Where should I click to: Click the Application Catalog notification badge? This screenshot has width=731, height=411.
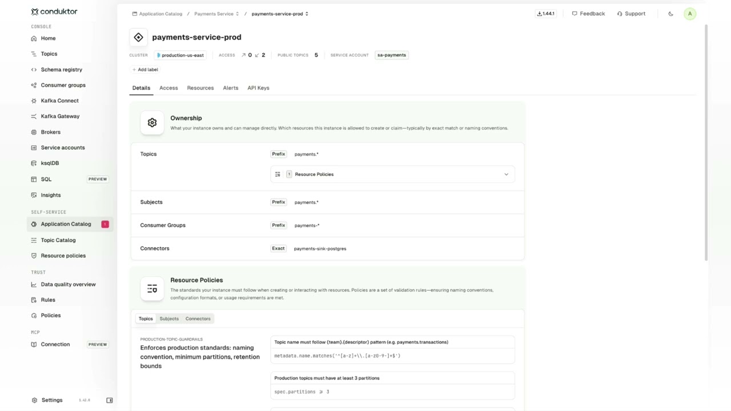click(x=105, y=224)
